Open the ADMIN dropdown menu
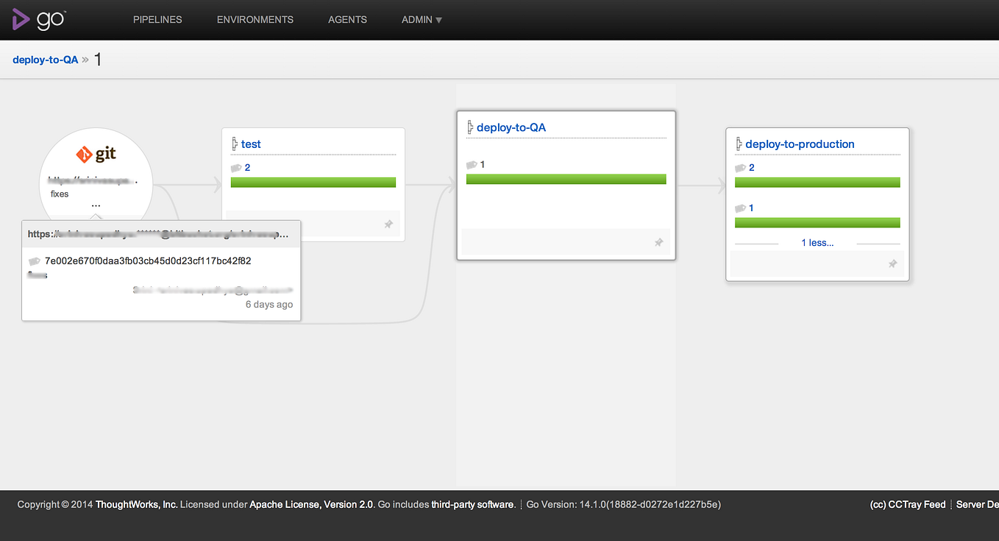Image resolution: width=999 pixels, height=541 pixels. click(x=422, y=20)
